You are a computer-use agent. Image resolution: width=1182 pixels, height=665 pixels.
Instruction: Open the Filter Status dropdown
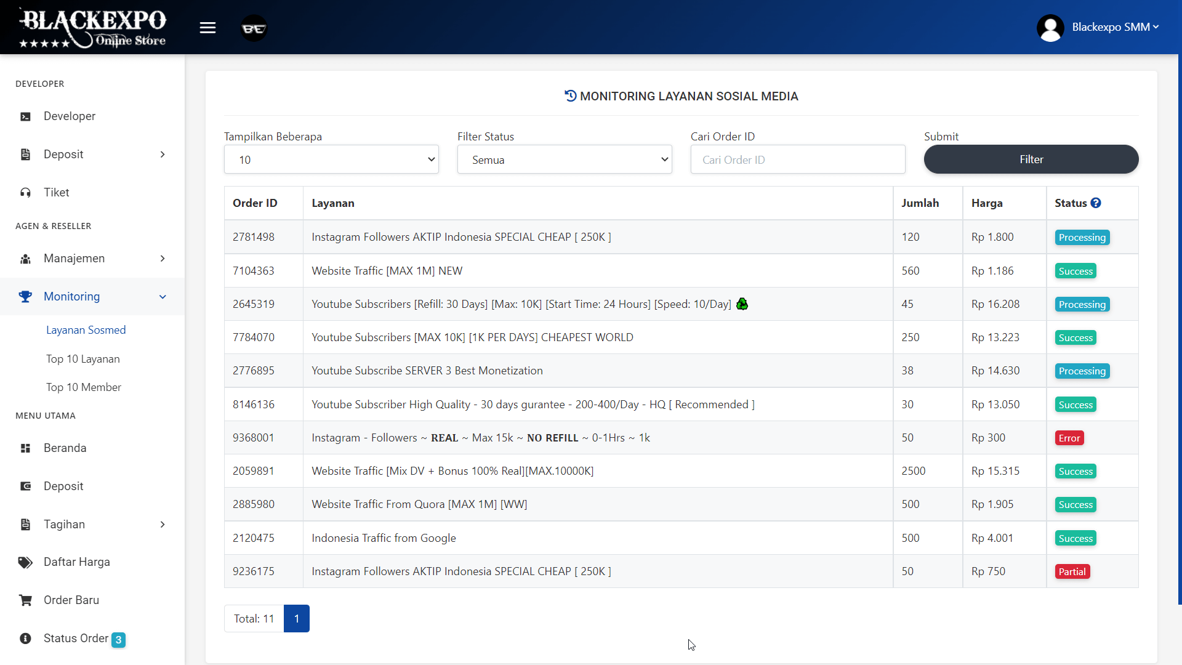click(x=565, y=159)
